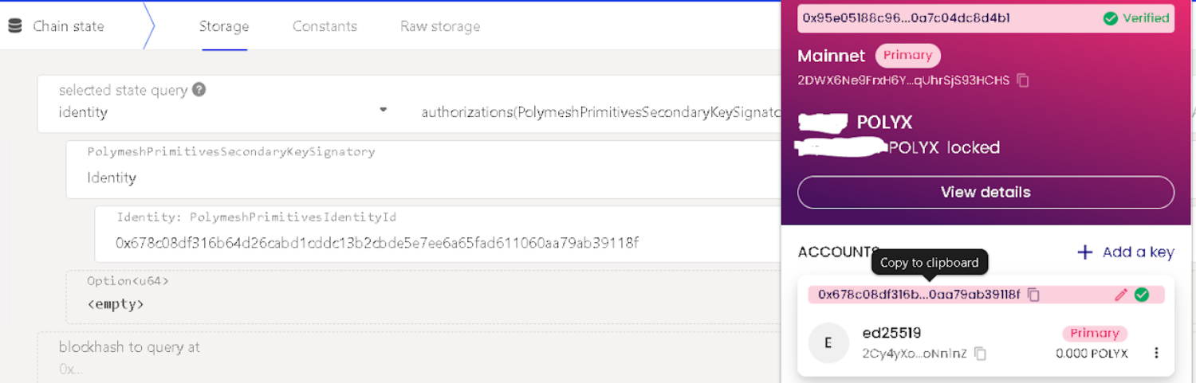Click the ed25519 account avatar
This screenshot has width=1196, height=383.
click(x=828, y=343)
